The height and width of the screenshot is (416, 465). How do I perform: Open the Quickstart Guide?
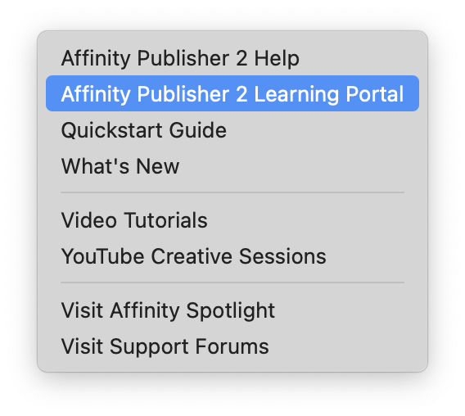point(232,130)
